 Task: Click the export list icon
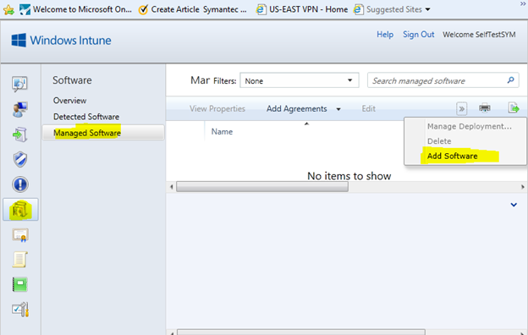coord(514,108)
